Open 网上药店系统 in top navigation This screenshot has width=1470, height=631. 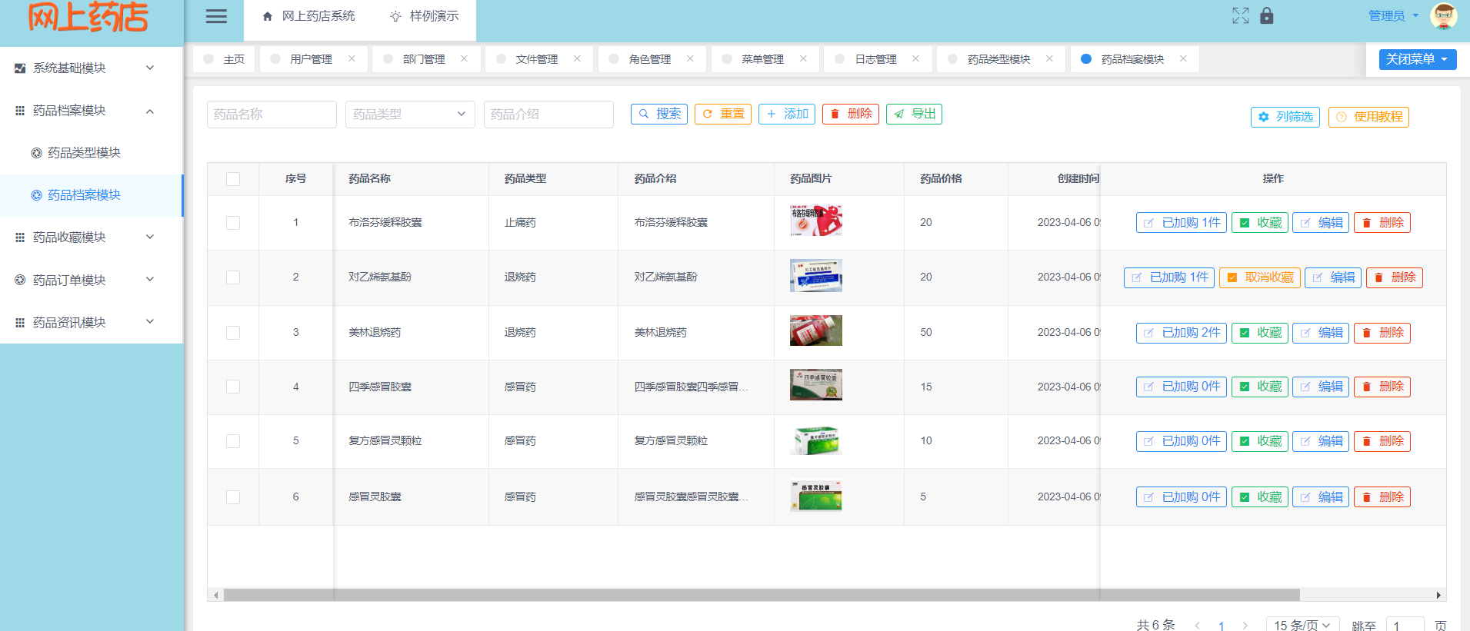click(x=308, y=16)
